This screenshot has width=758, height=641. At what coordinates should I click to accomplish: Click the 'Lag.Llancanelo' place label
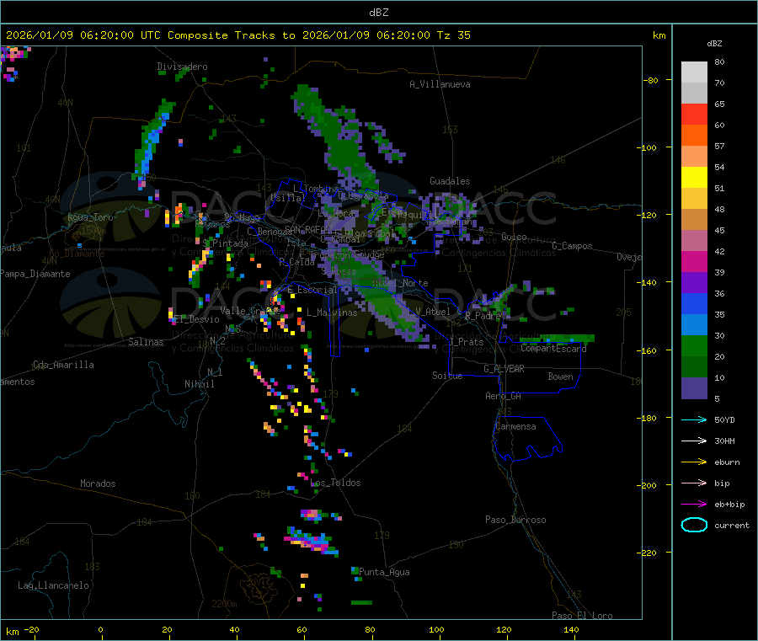(53, 585)
